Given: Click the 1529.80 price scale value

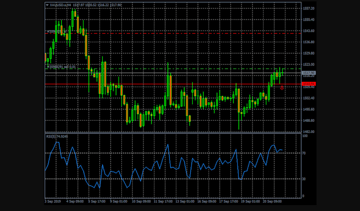Looking at the screenshot, I should (x=309, y=53).
